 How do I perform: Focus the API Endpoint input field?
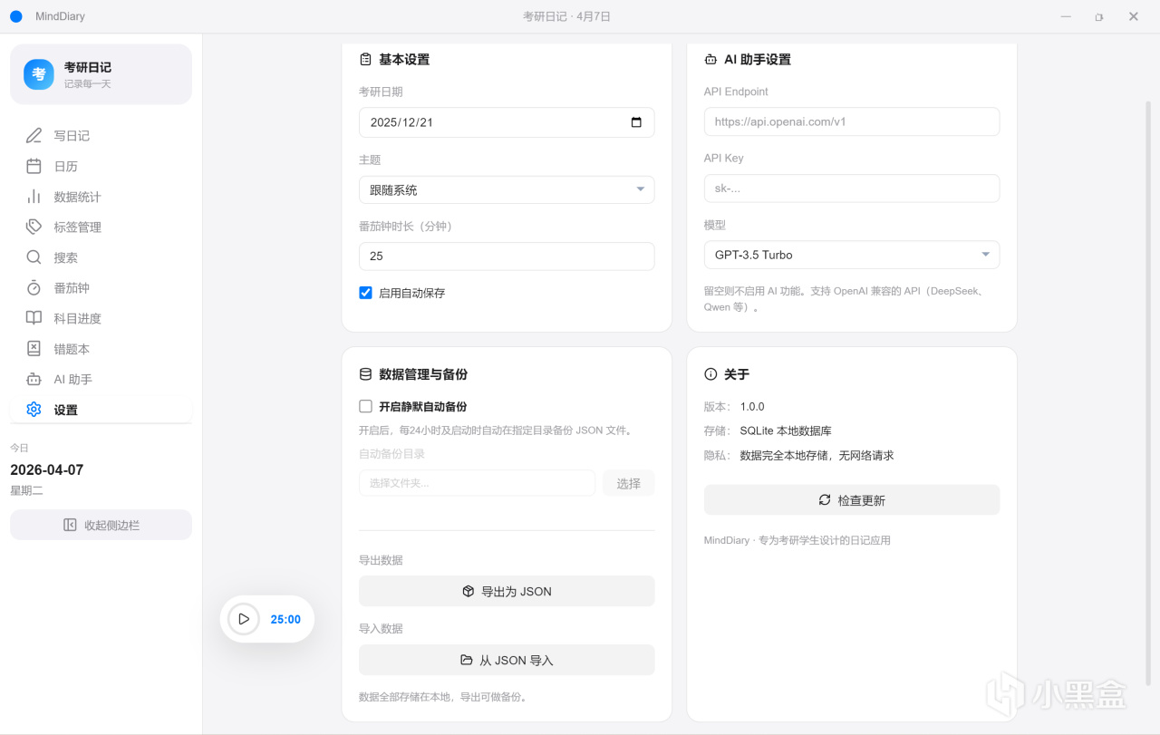pyautogui.click(x=852, y=121)
